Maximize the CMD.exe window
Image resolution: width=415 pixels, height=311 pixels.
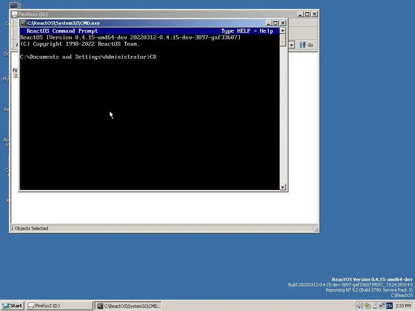pos(275,23)
